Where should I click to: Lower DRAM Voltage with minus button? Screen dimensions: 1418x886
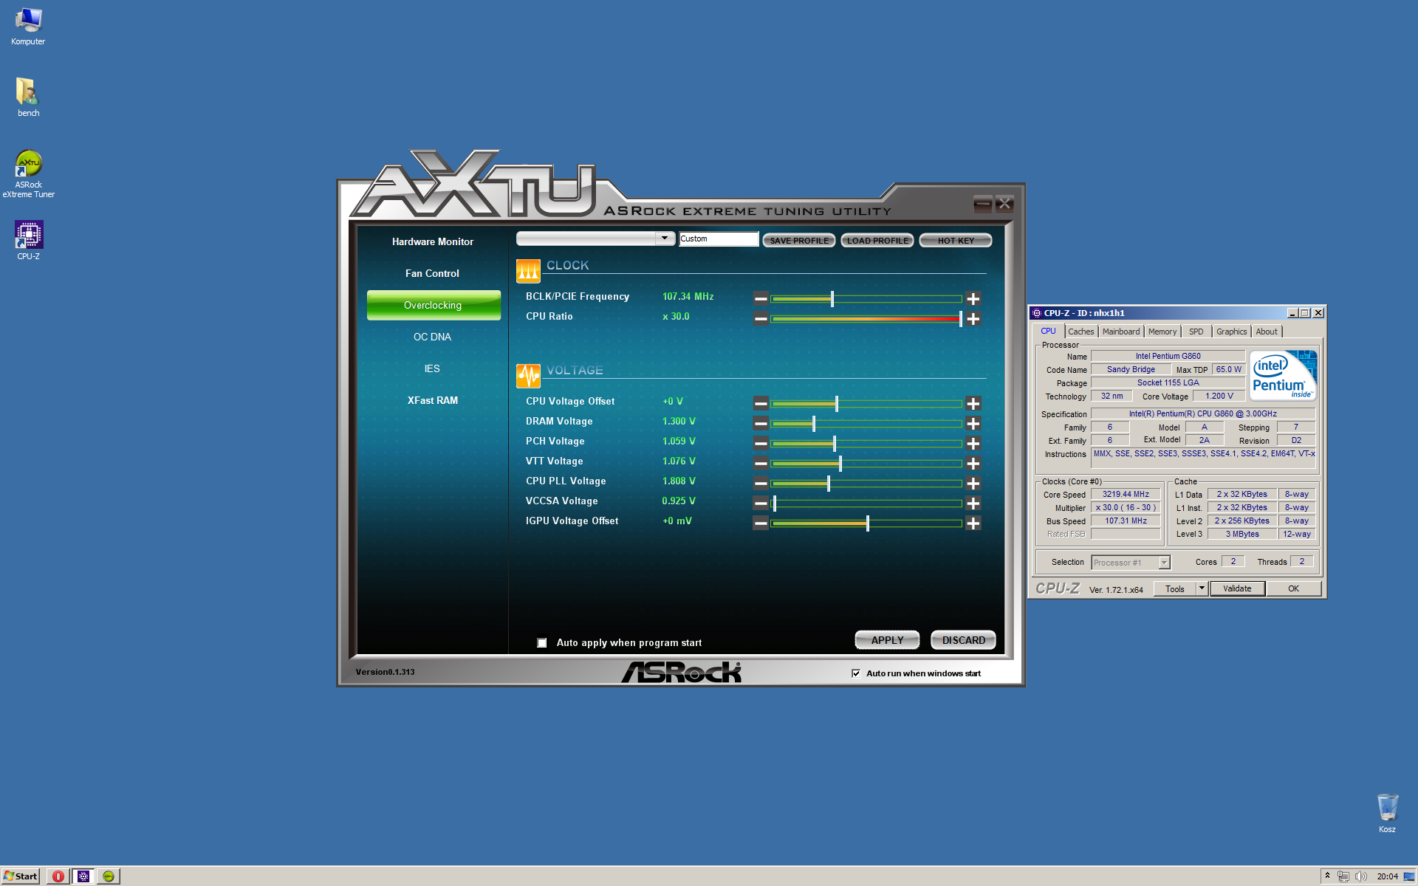[x=761, y=424]
